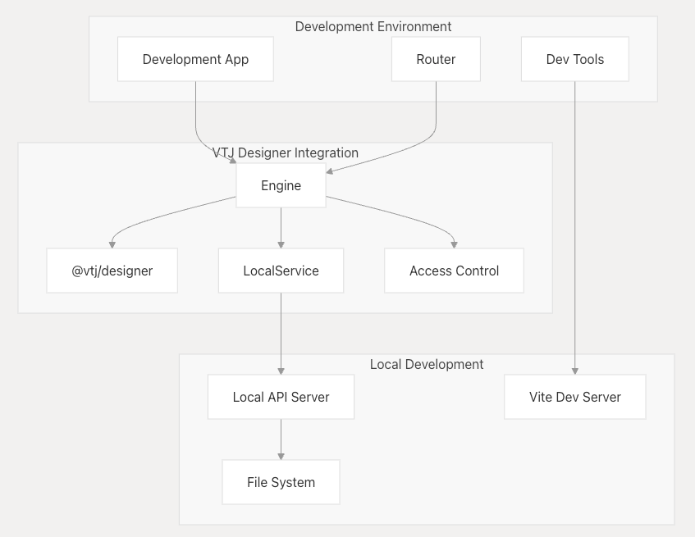Click the Development App node
This screenshot has height=537, width=695.
pyautogui.click(x=195, y=59)
